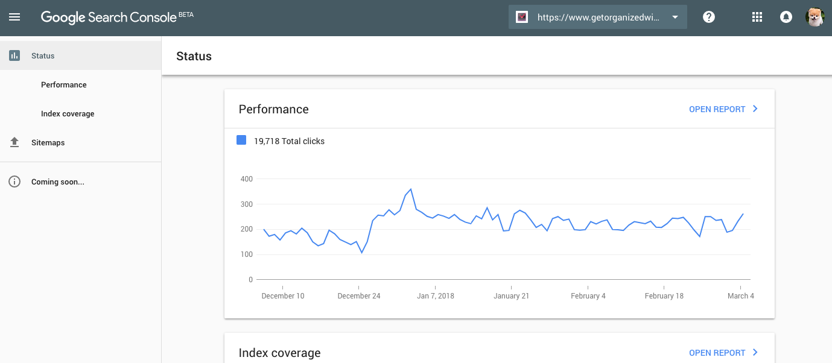832x363 pixels.
Task: Open the property selector dropdown
Action: click(x=597, y=17)
